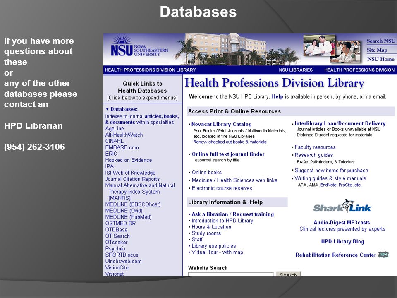Open PsycInfo database link
397x298 pixels.
(x=115, y=249)
